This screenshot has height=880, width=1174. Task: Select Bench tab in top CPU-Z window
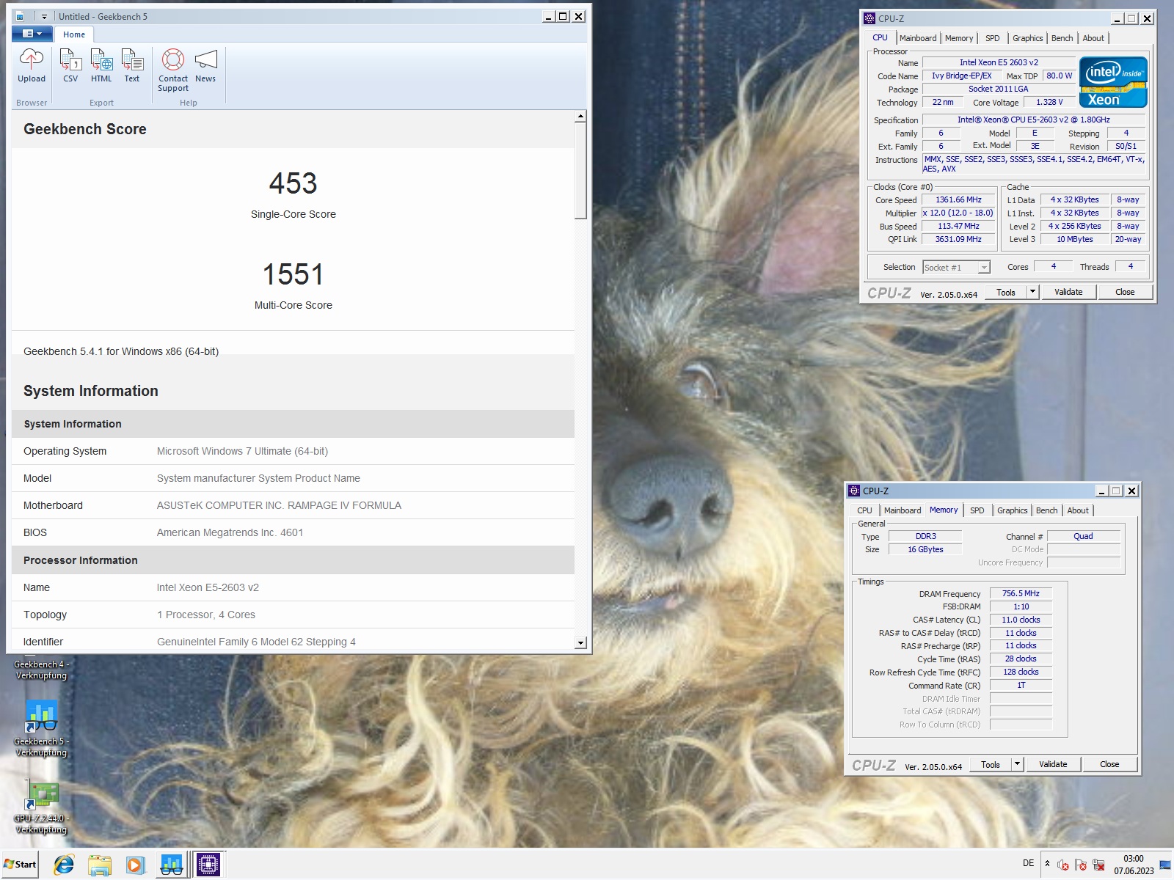[1062, 38]
